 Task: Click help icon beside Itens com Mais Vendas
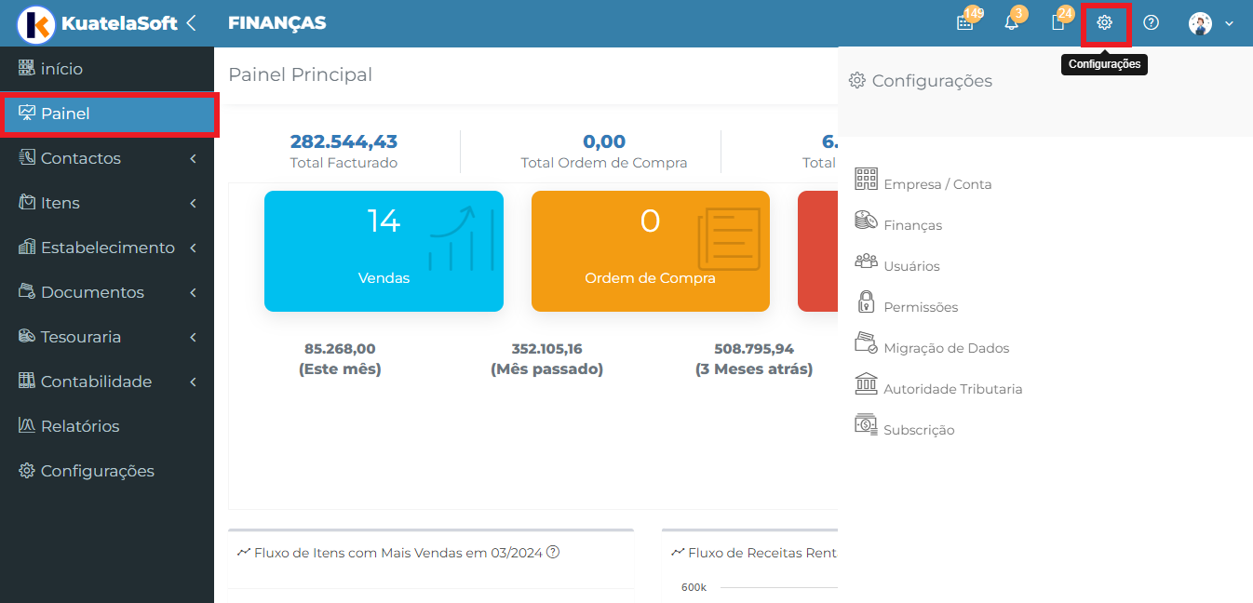553,552
